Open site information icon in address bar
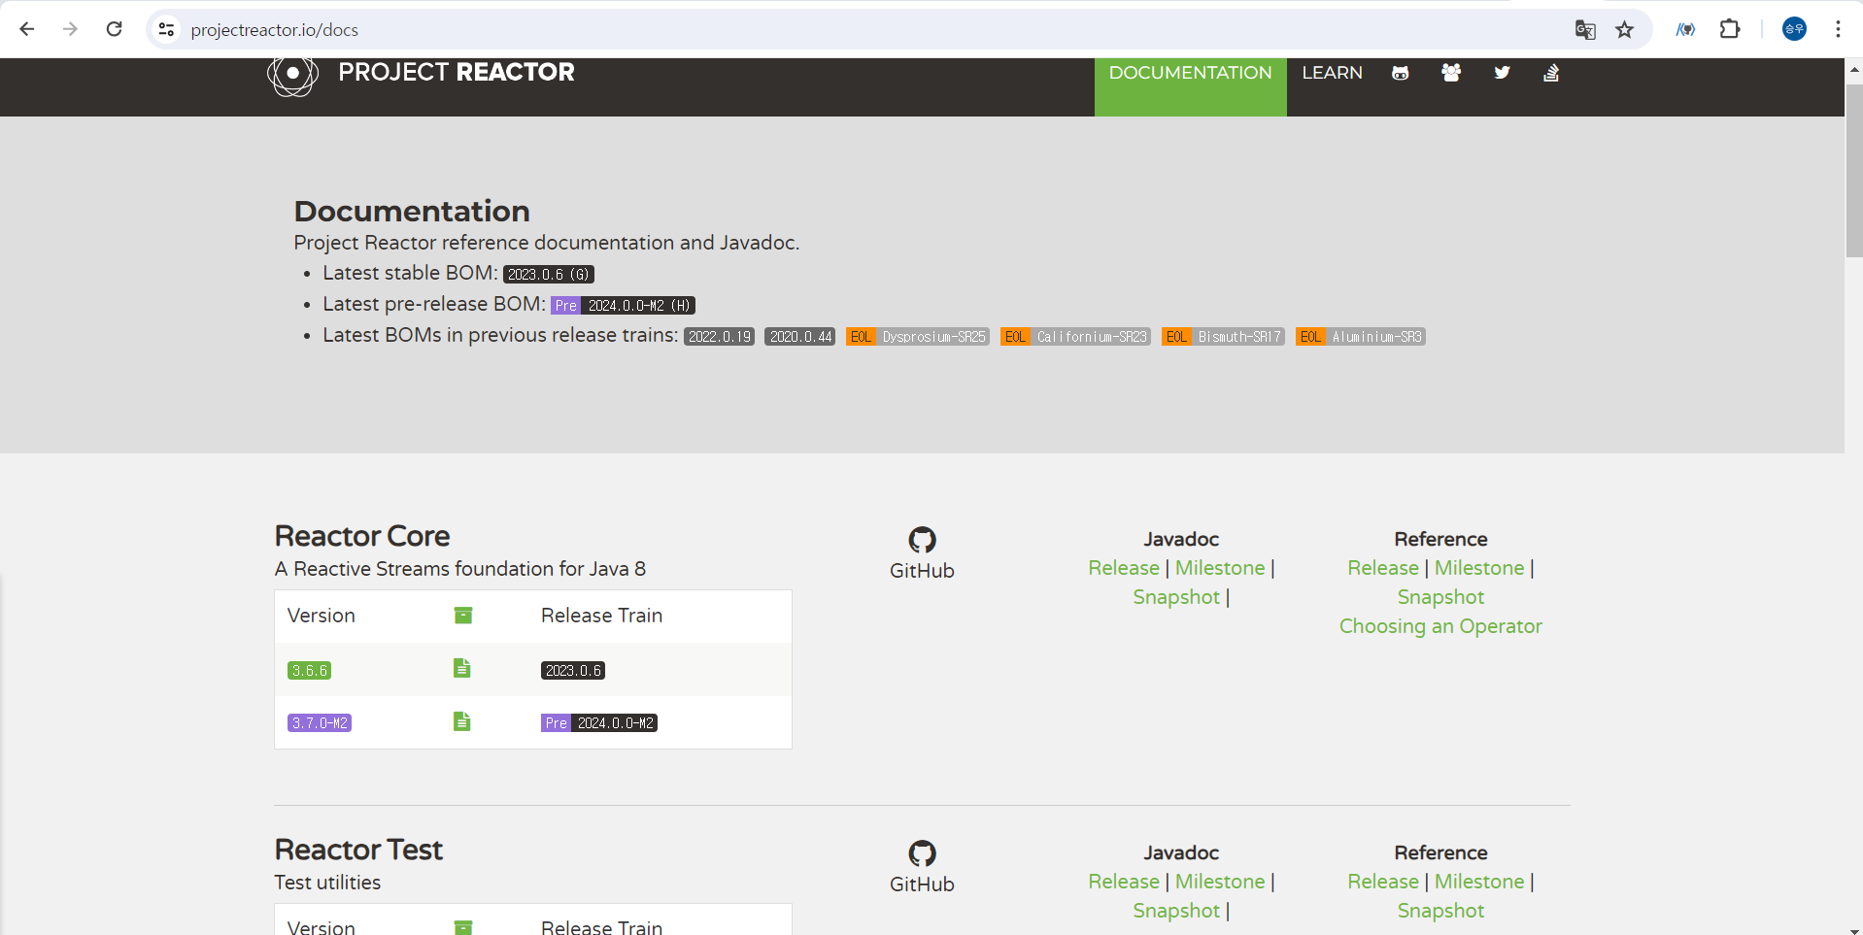 pyautogui.click(x=167, y=30)
